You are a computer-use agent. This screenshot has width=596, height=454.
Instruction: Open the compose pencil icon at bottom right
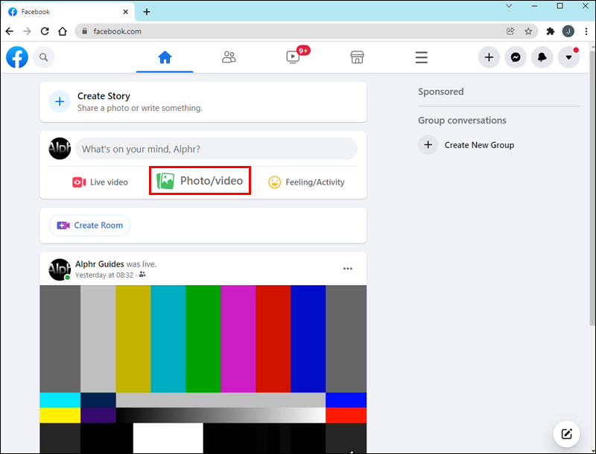pyautogui.click(x=566, y=434)
